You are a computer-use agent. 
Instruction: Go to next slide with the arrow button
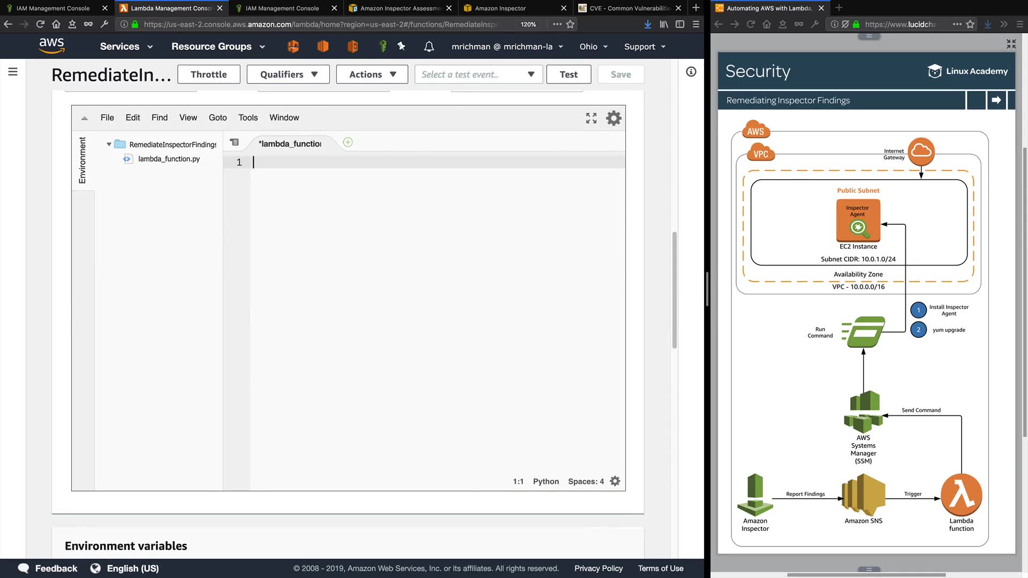tap(996, 100)
